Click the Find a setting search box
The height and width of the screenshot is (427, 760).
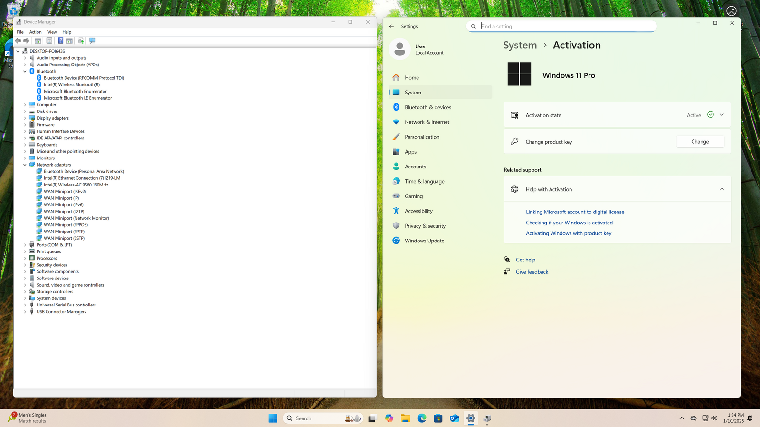click(565, 27)
